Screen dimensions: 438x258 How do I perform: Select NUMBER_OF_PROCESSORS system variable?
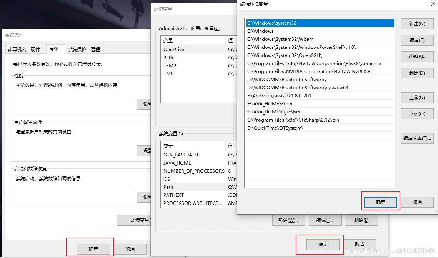coord(199,171)
